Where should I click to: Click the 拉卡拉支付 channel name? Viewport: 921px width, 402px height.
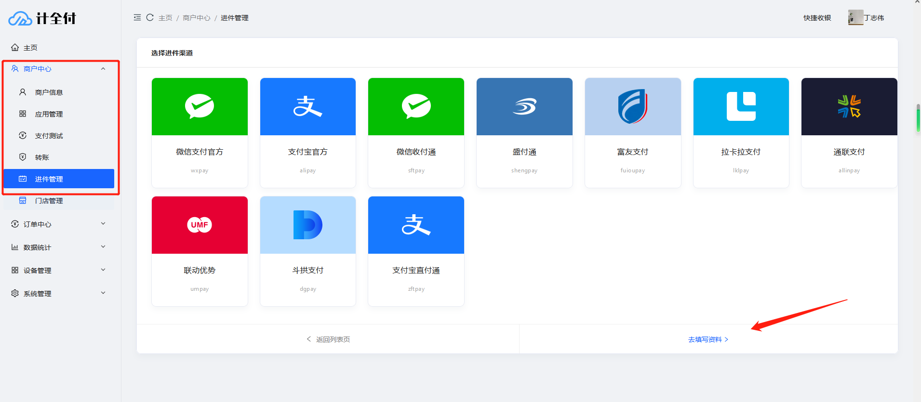(741, 152)
